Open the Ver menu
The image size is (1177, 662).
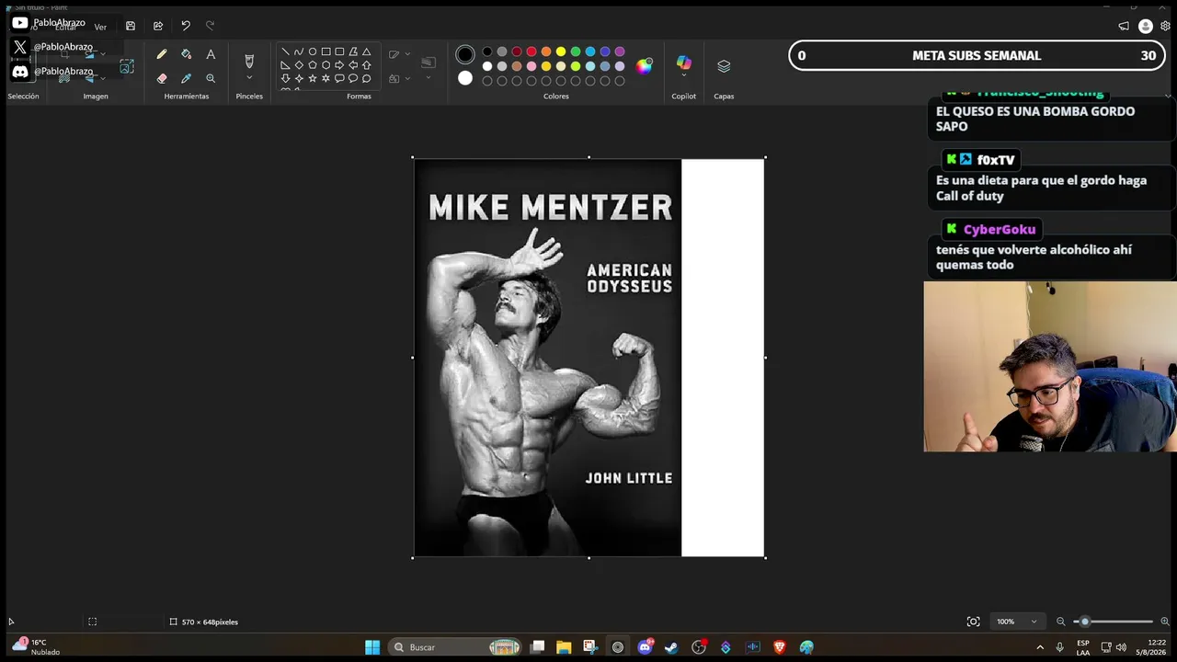pyautogui.click(x=100, y=27)
